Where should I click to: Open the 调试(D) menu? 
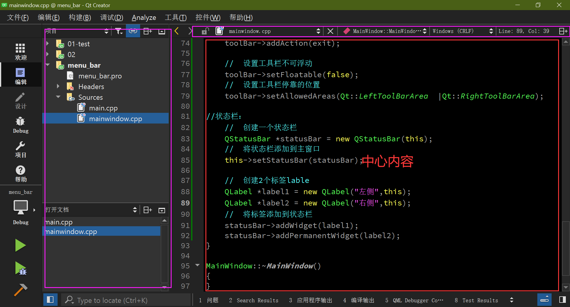112,18
